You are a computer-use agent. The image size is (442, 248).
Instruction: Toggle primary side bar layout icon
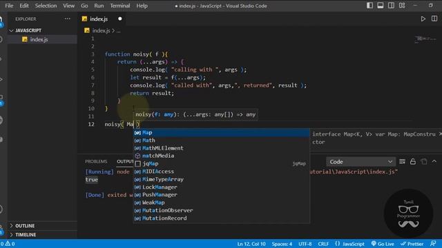tap(369, 6)
